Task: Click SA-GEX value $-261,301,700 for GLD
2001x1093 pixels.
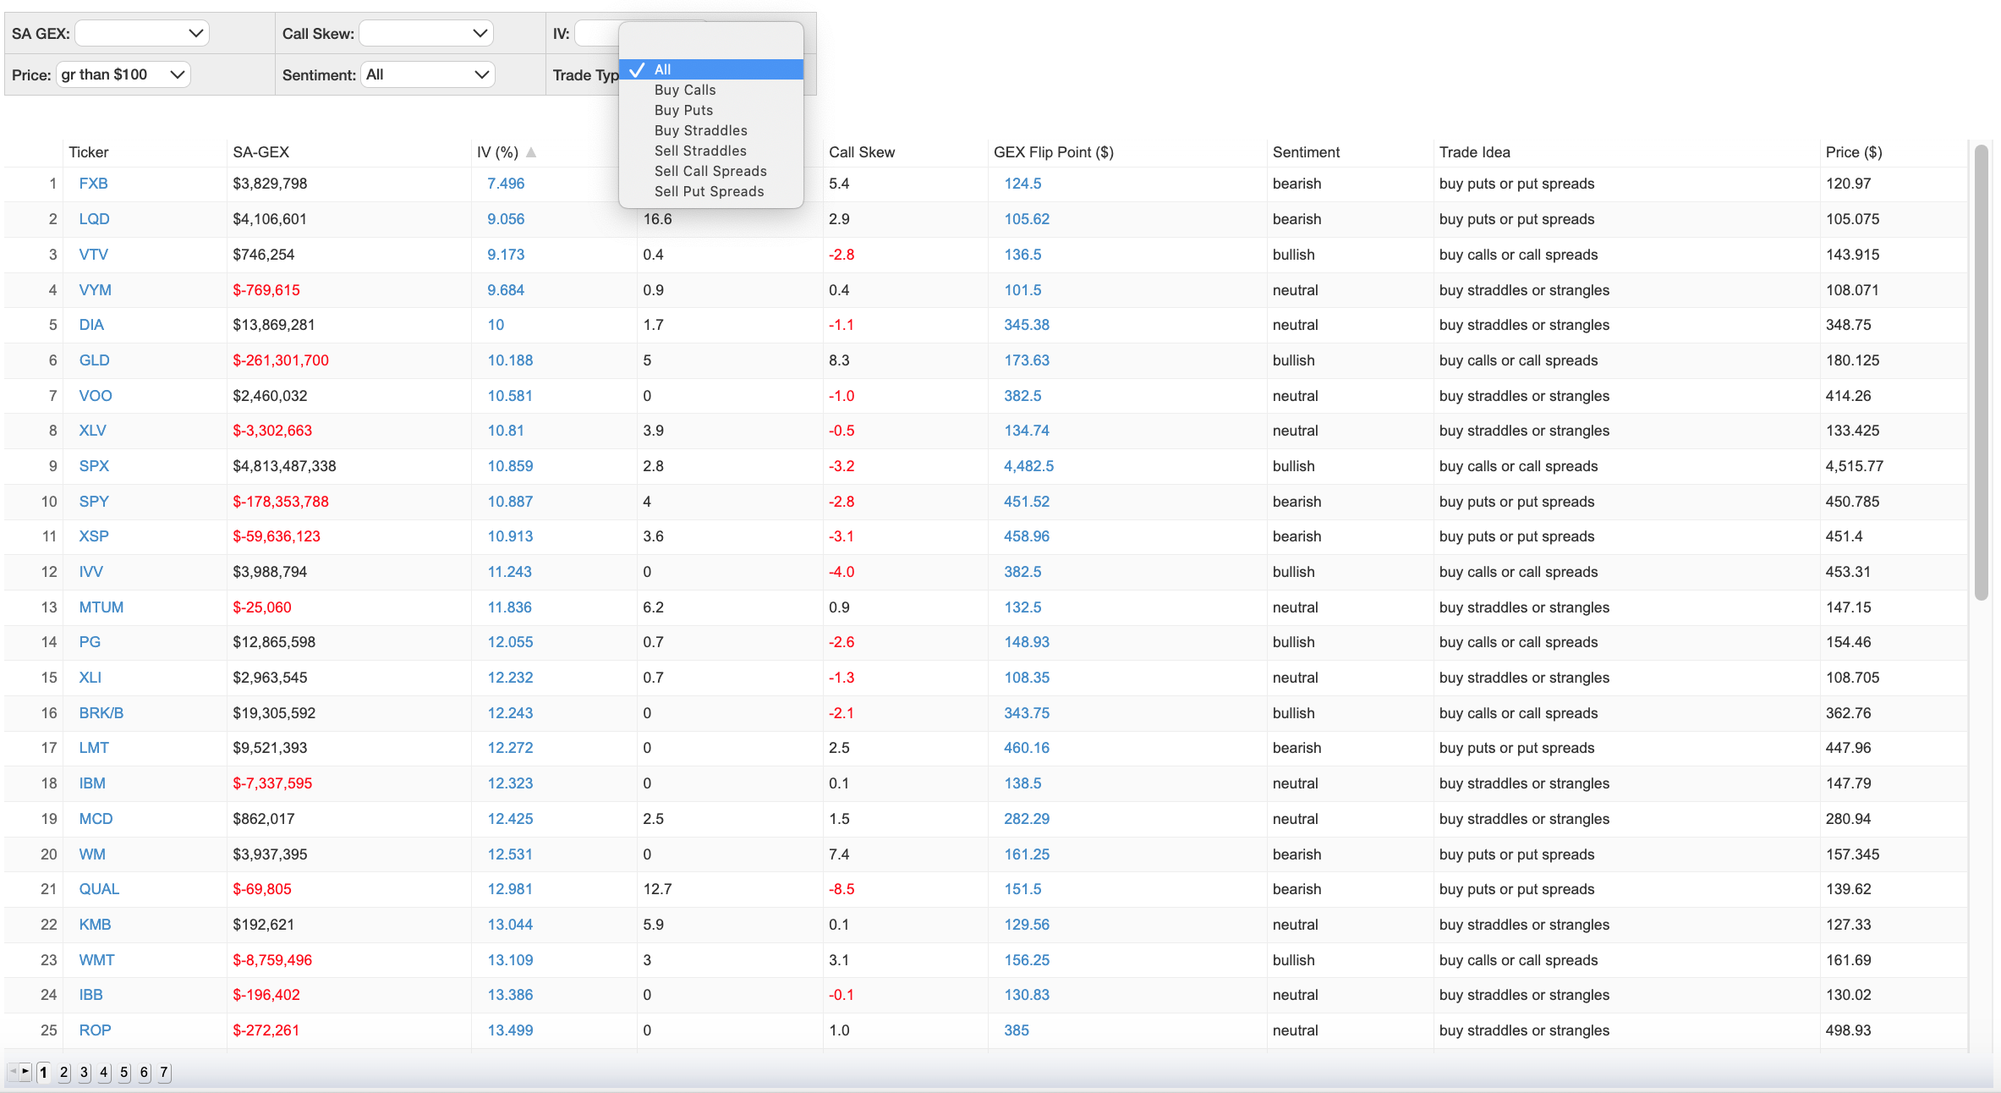Action: [x=281, y=360]
